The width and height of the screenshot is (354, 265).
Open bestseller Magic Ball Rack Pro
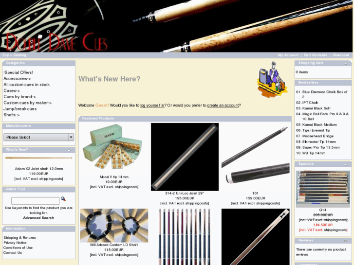click(325, 116)
